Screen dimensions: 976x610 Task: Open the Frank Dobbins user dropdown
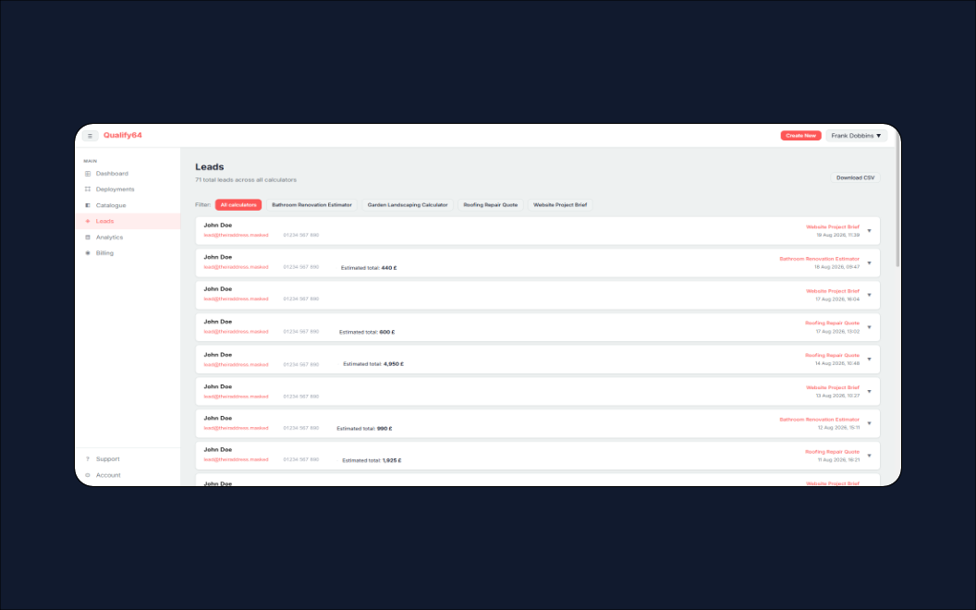[x=856, y=136]
